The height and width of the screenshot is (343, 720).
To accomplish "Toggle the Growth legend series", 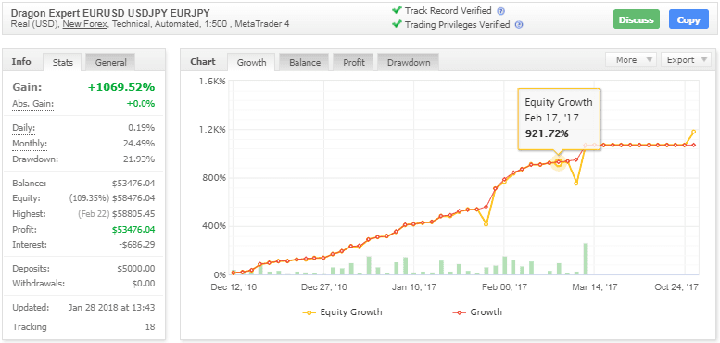I will click(x=477, y=312).
